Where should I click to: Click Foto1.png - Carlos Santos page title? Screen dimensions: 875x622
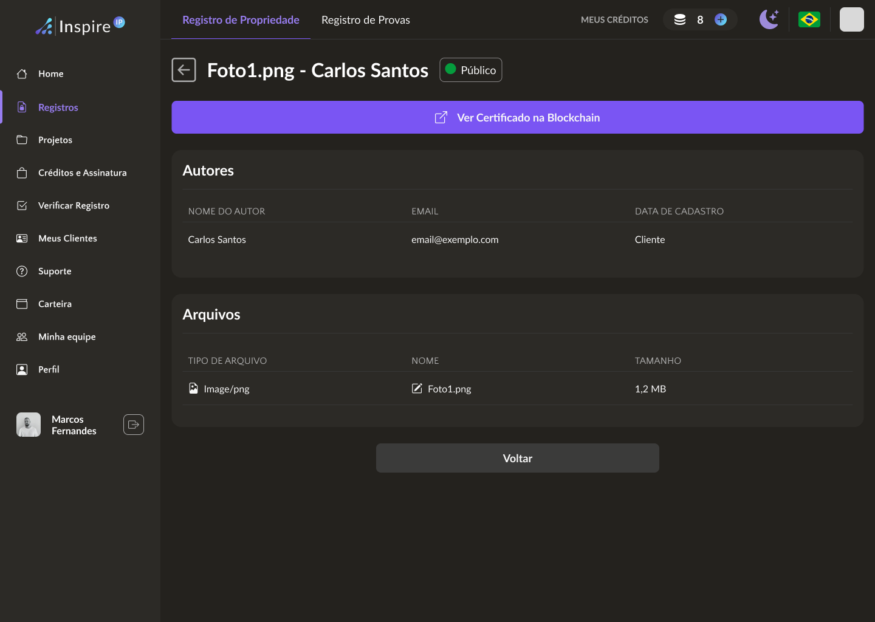(x=318, y=70)
